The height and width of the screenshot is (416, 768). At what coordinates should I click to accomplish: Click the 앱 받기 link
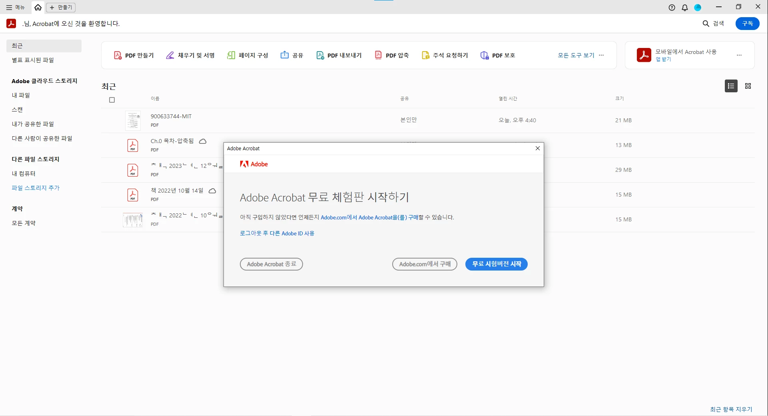pyautogui.click(x=663, y=59)
